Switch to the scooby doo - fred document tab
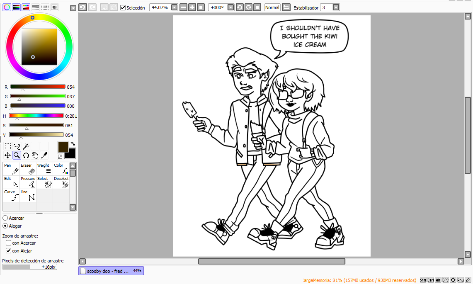 (x=111, y=271)
